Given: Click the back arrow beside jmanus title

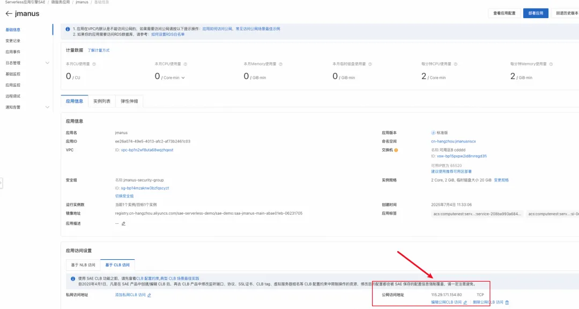Looking at the screenshot, I should coord(8,13).
